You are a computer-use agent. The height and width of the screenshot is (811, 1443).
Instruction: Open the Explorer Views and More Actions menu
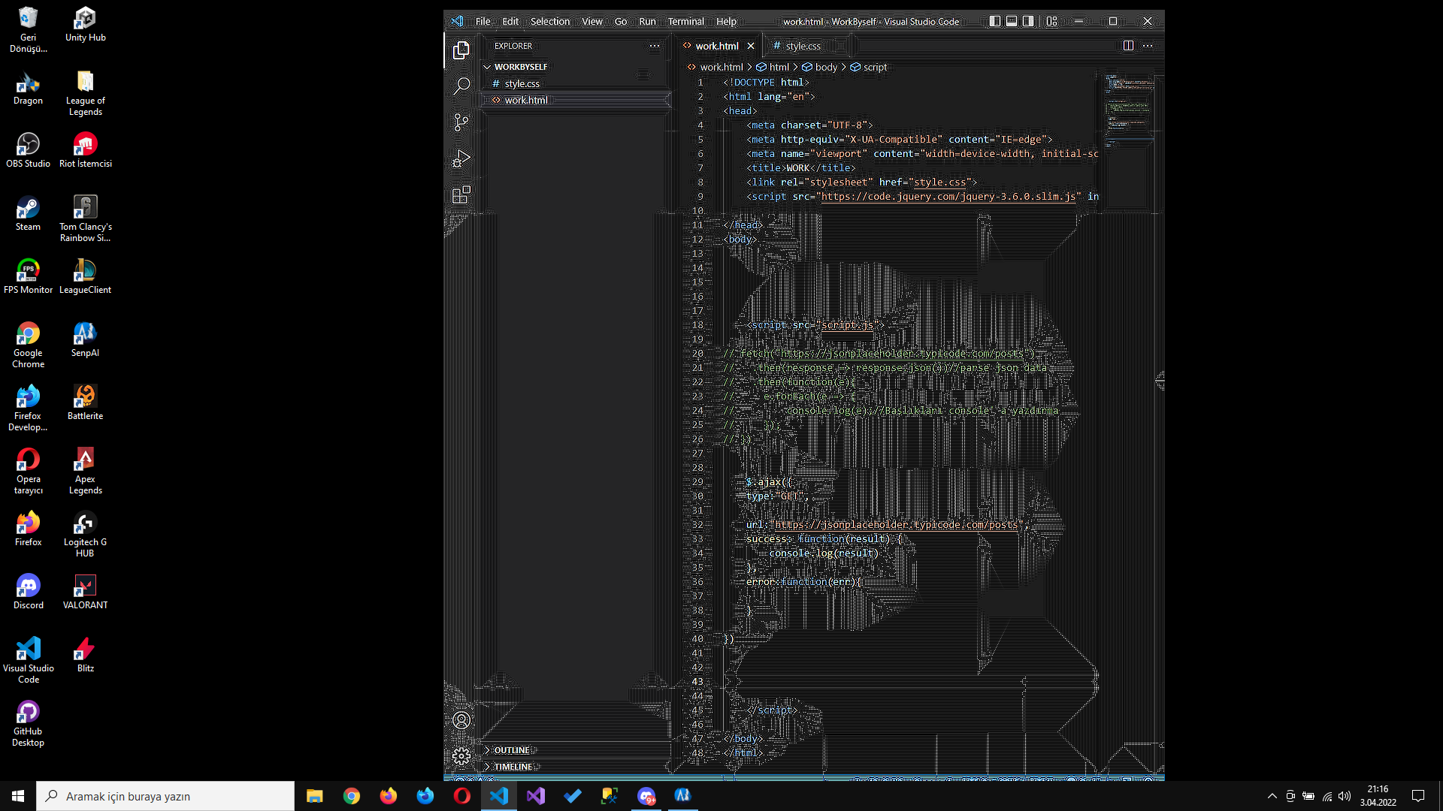[x=655, y=46]
